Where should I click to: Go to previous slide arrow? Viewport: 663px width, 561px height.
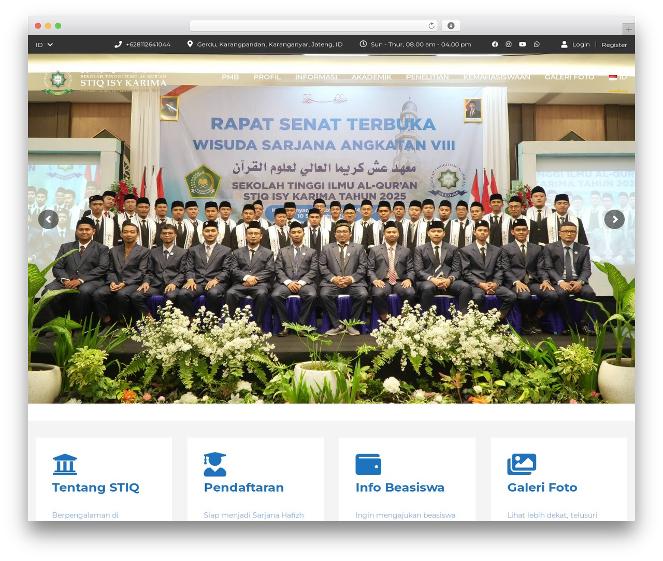coord(48,219)
